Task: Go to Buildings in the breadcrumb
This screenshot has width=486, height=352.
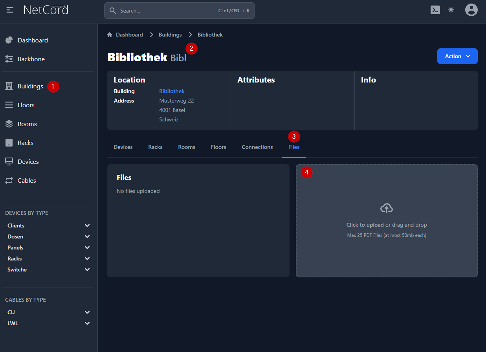Action: click(x=170, y=35)
